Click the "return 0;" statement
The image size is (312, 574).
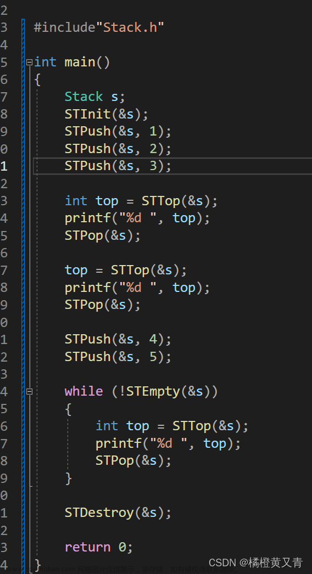coord(99,547)
